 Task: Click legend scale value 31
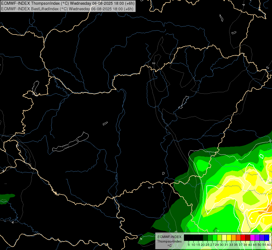[226, 245]
